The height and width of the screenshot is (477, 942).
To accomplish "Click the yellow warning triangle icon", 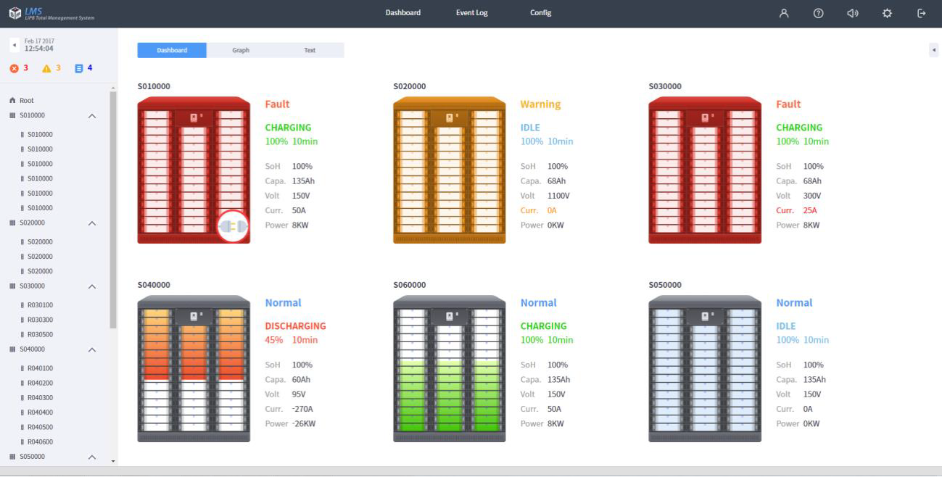I will coord(46,68).
